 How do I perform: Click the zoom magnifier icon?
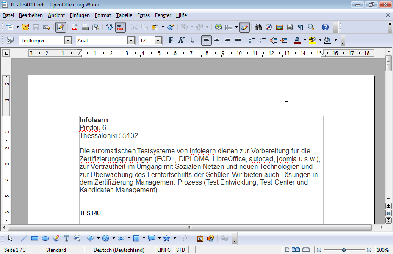pos(311,27)
